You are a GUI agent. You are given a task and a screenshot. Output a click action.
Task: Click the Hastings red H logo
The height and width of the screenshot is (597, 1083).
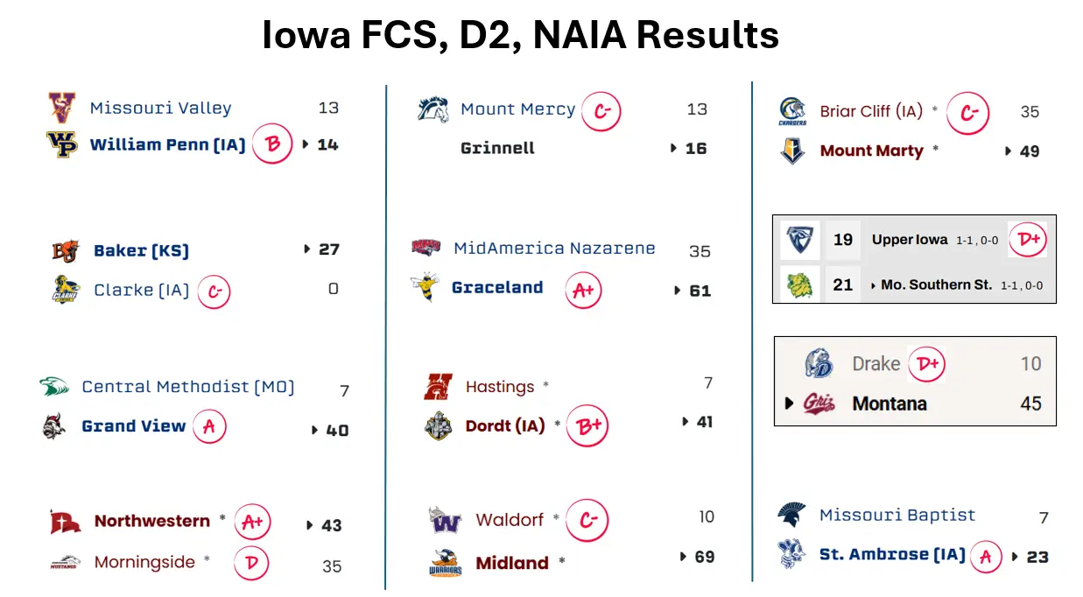[437, 386]
